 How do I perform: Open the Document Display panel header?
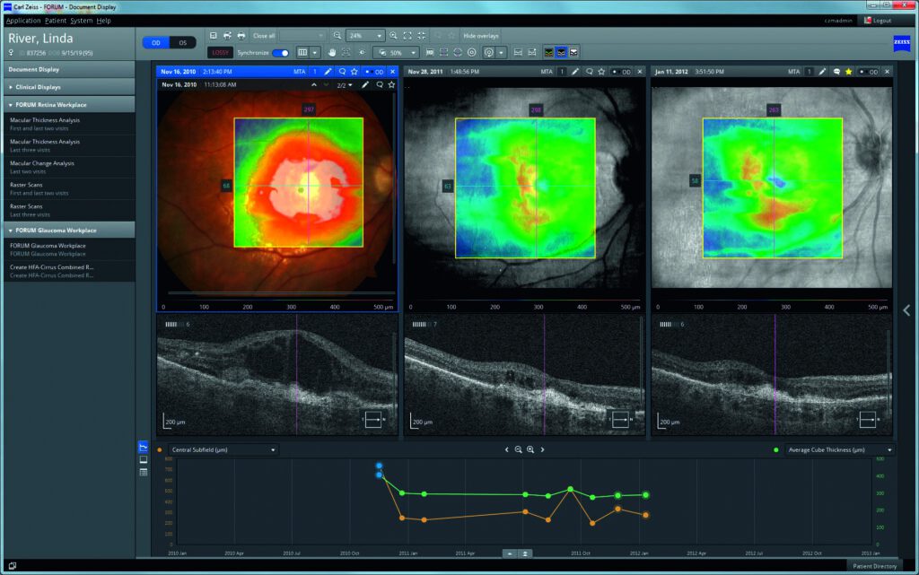pos(69,69)
